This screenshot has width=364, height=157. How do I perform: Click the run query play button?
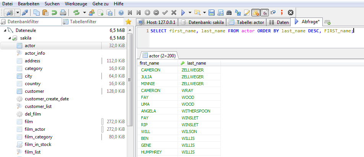coord(183,13)
